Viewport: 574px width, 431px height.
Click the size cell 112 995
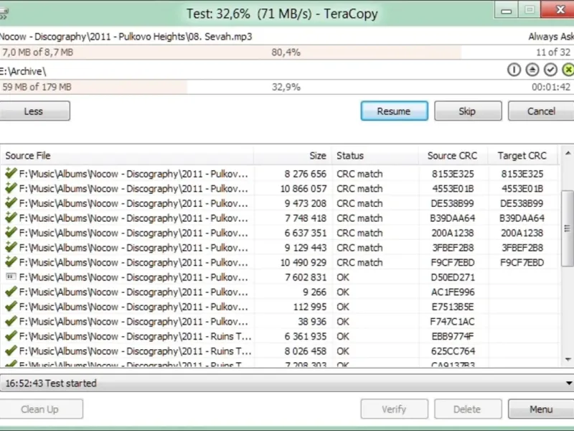(x=310, y=307)
